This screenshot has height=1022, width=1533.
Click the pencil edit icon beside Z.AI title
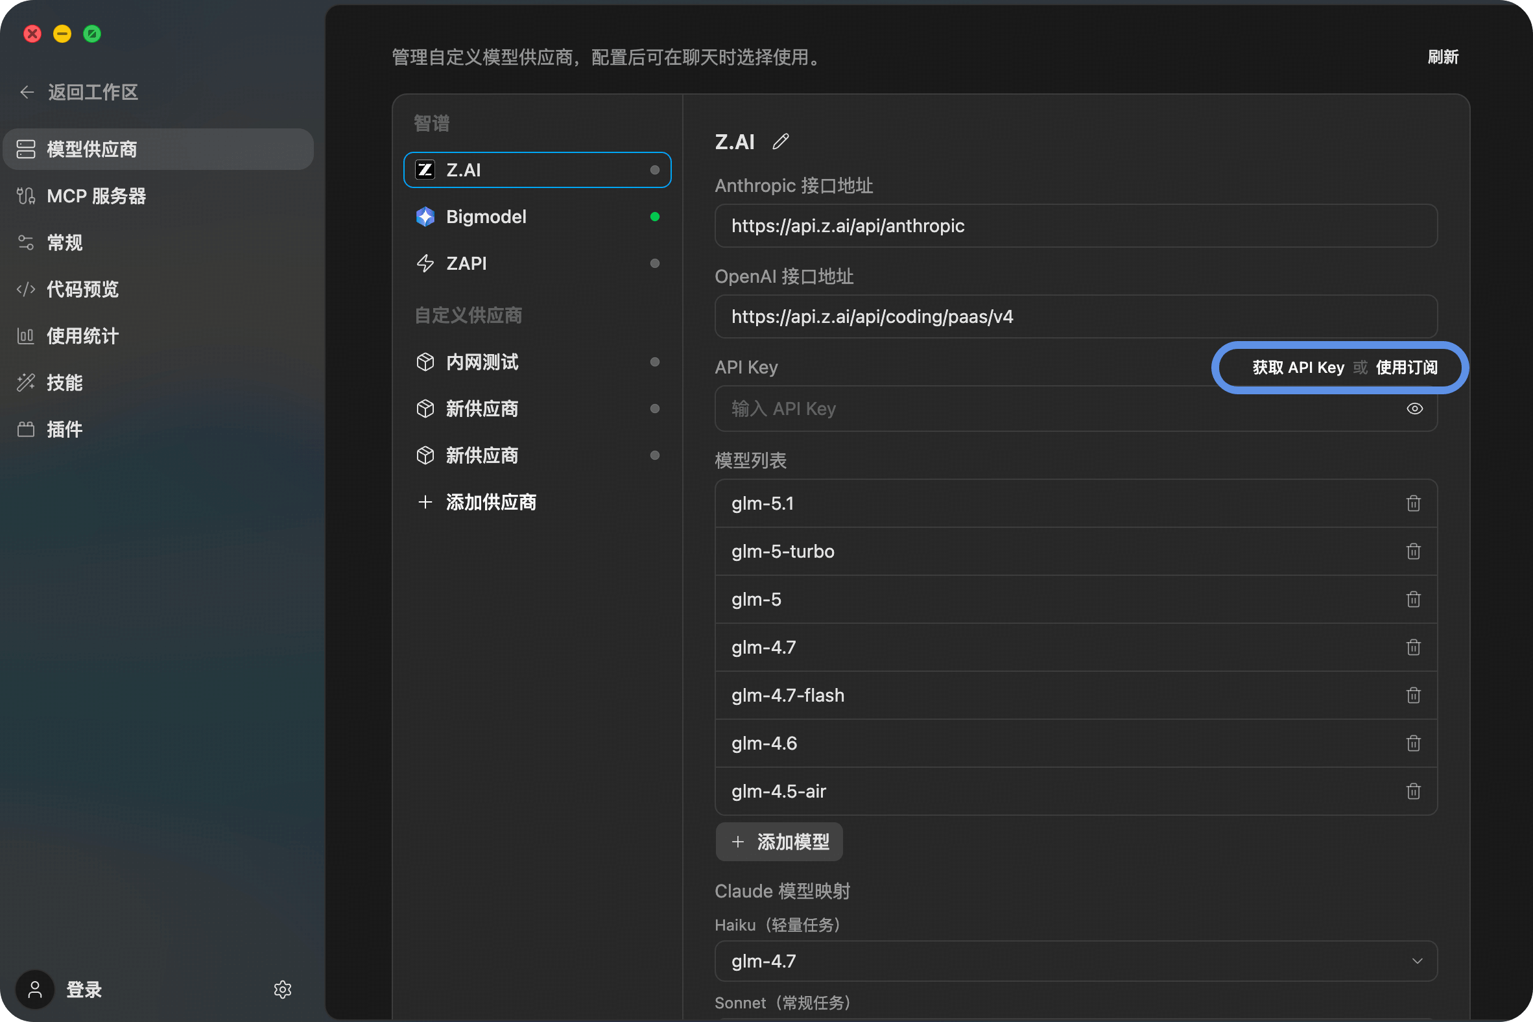pyautogui.click(x=780, y=141)
